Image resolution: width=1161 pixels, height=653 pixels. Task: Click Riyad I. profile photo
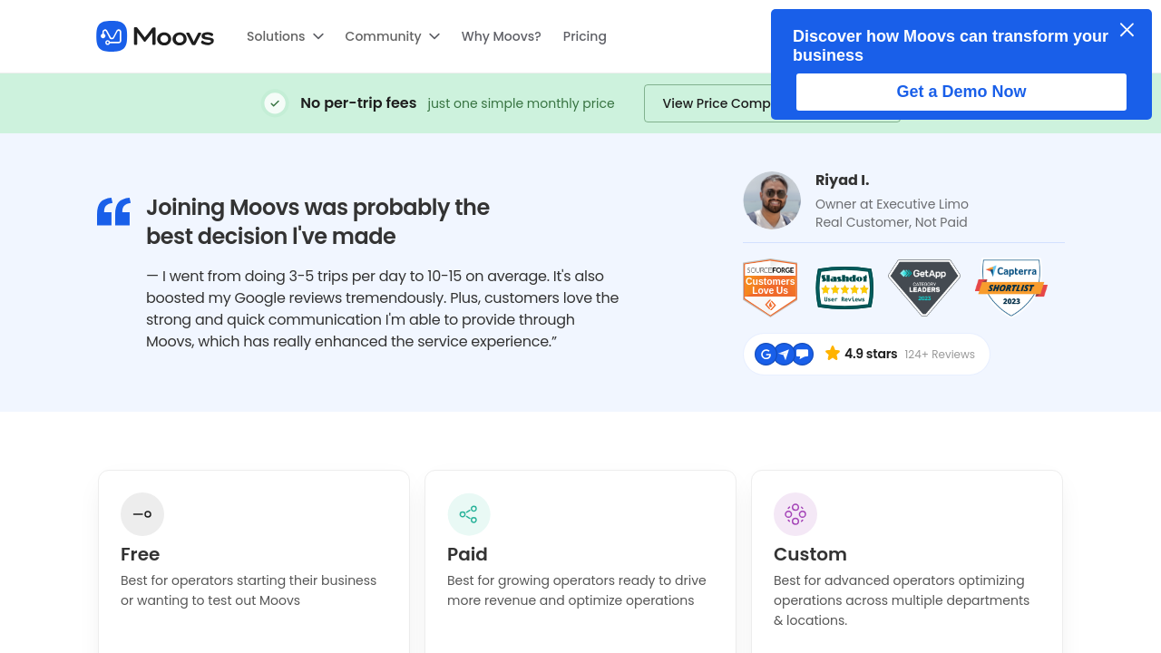coord(772,200)
